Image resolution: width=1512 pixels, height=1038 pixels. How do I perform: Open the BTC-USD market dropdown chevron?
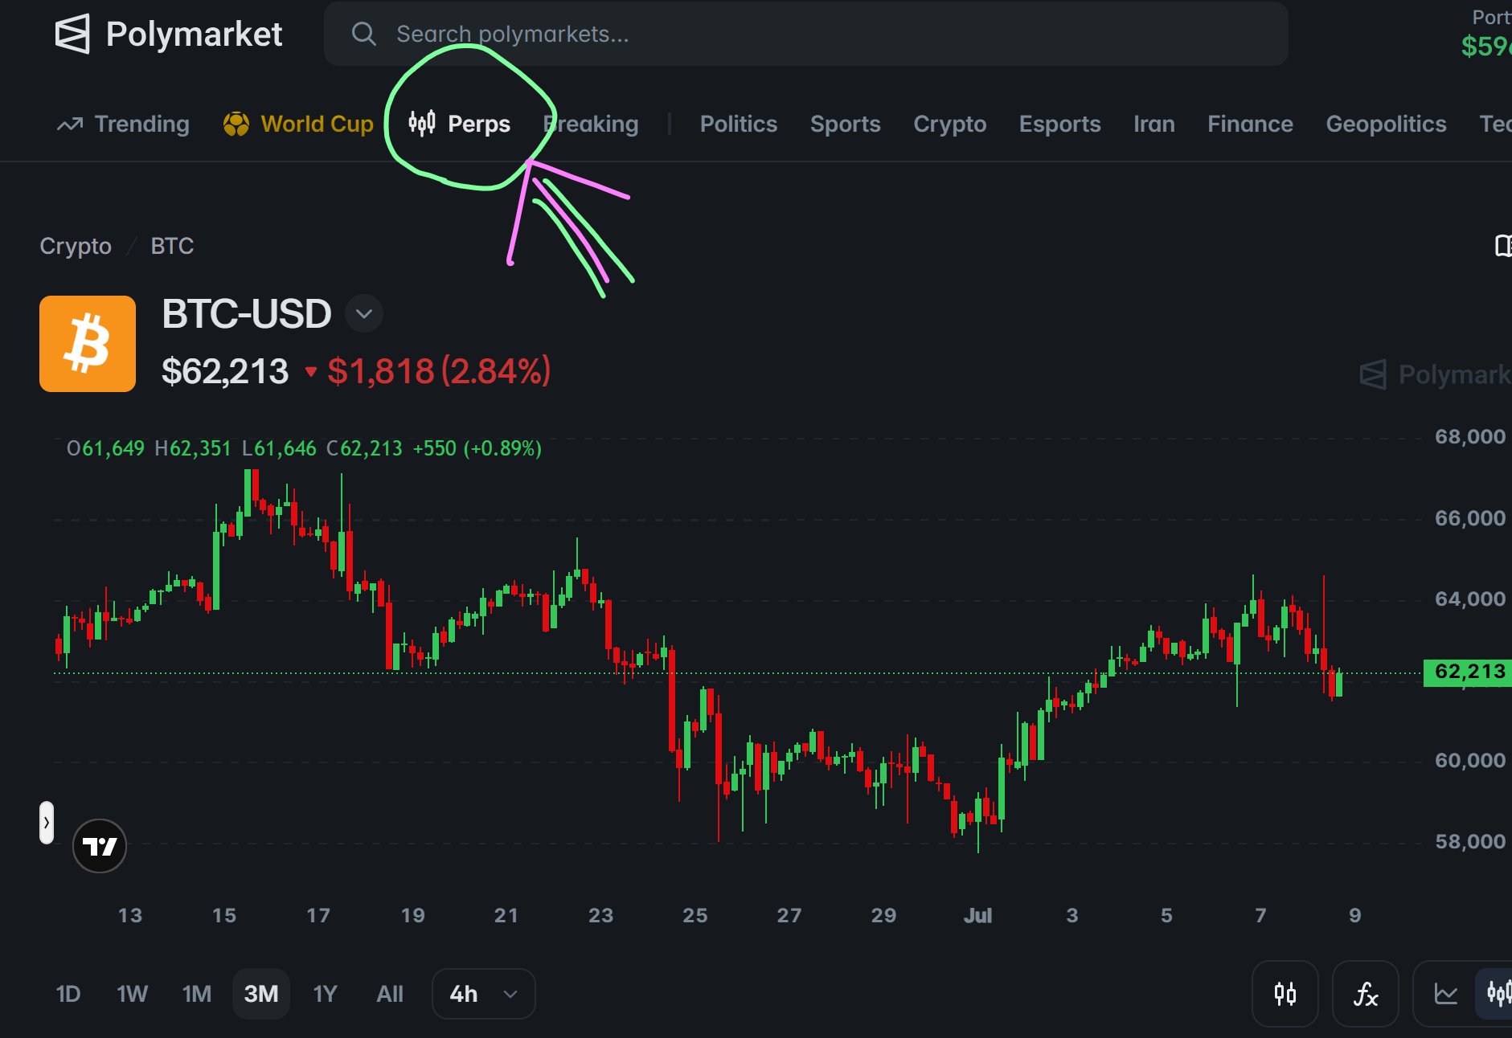click(364, 313)
